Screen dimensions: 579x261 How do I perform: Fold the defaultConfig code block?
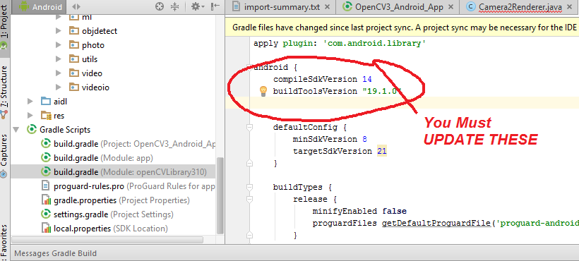click(x=250, y=128)
